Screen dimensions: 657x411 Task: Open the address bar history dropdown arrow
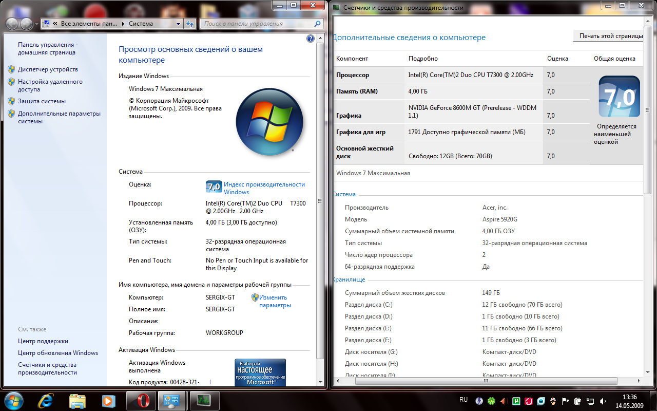[x=178, y=24]
